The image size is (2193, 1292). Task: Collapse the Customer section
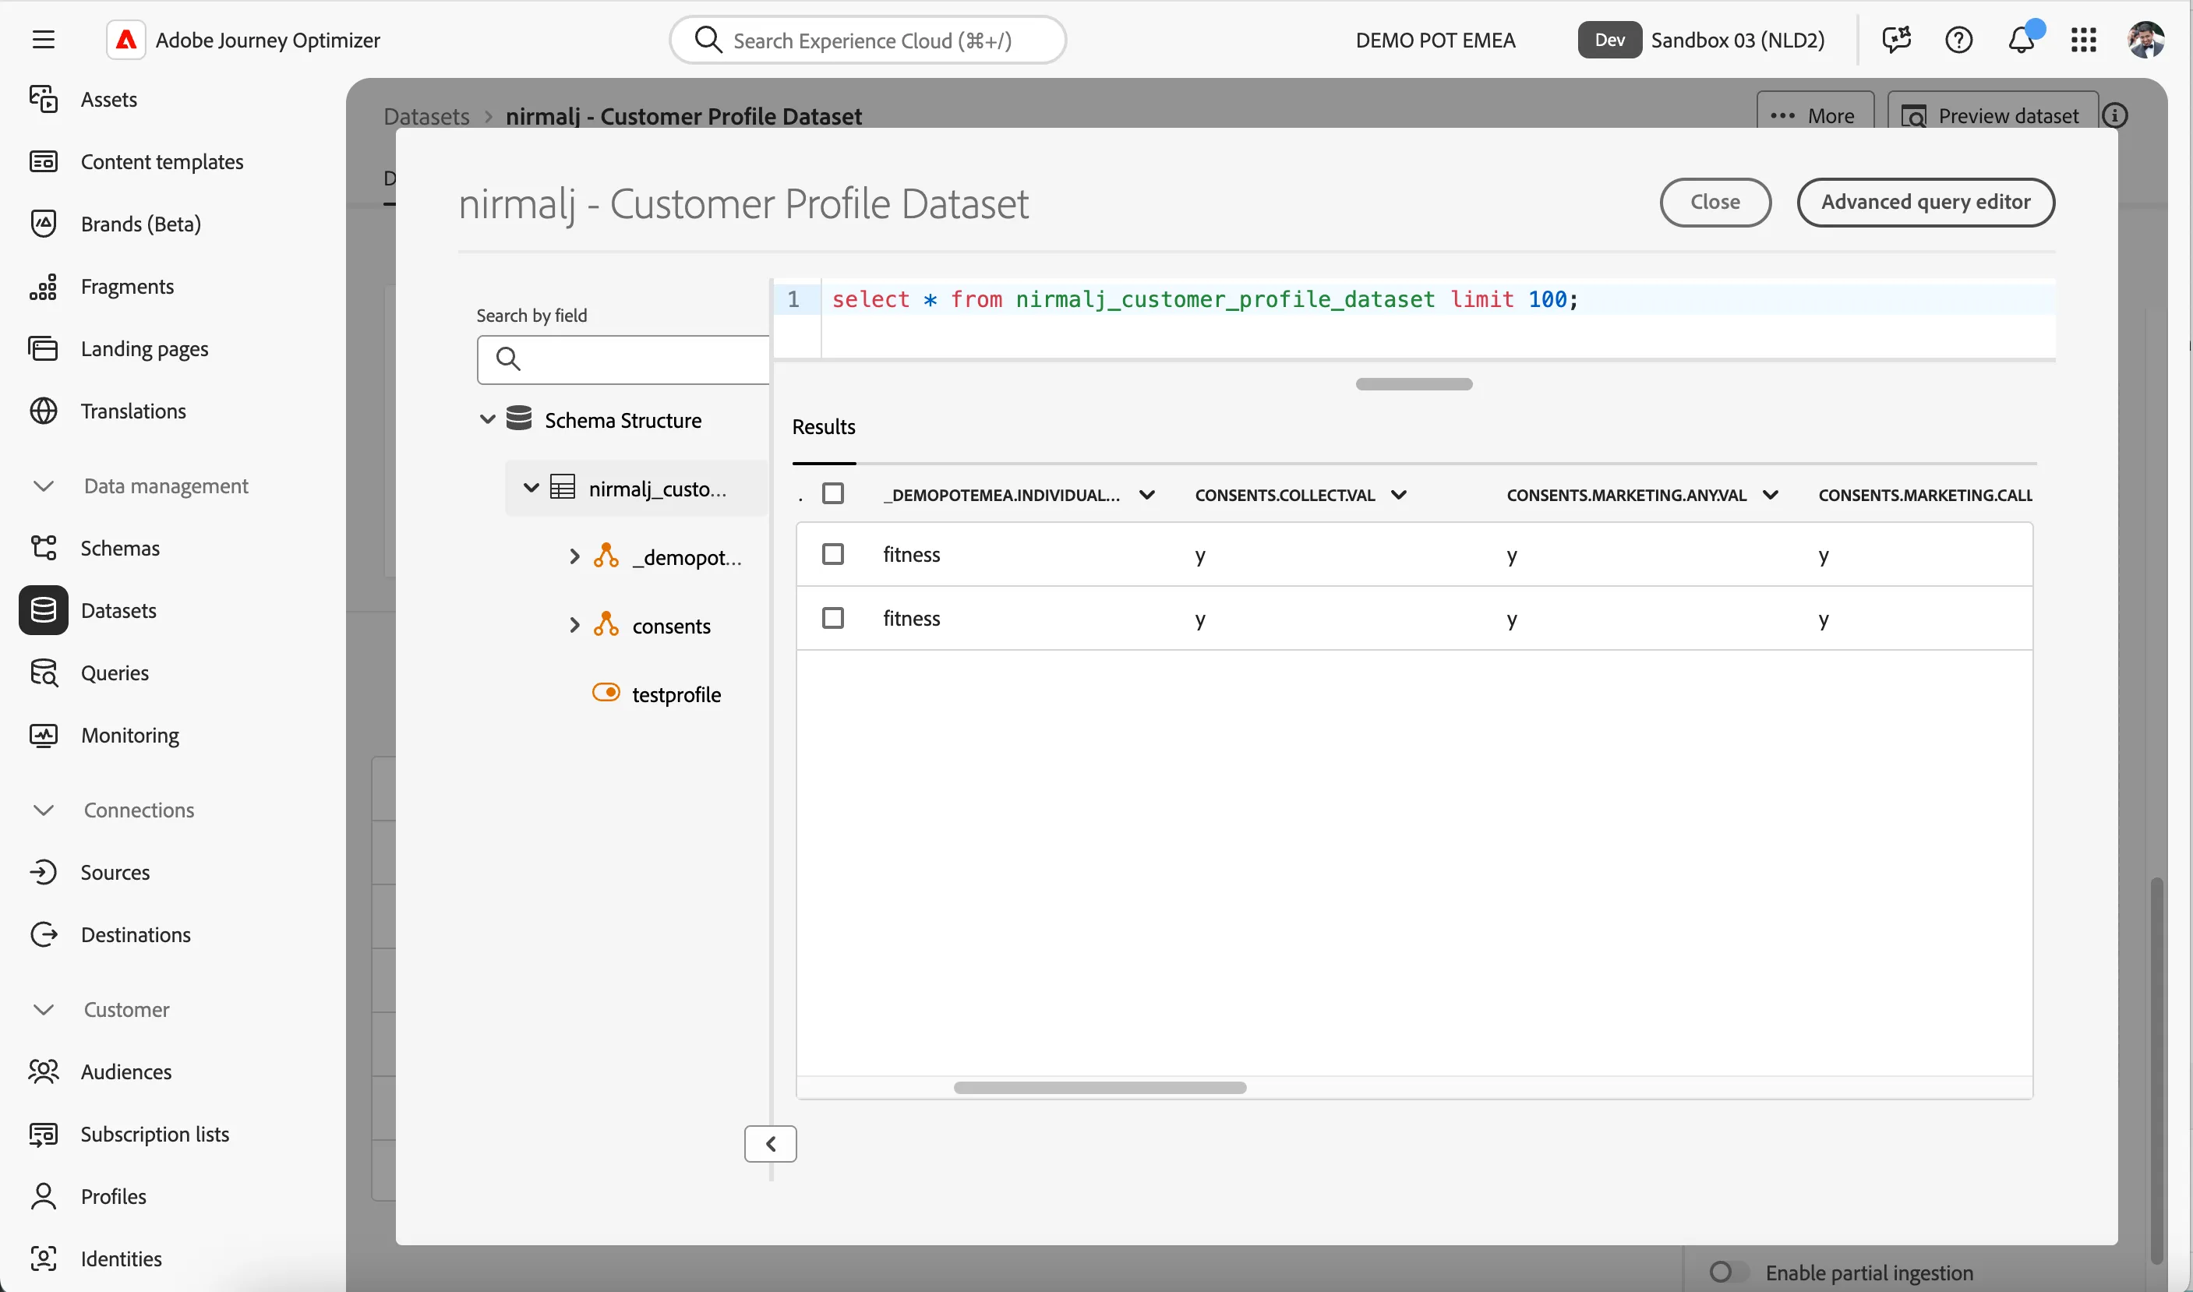(x=44, y=1010)
